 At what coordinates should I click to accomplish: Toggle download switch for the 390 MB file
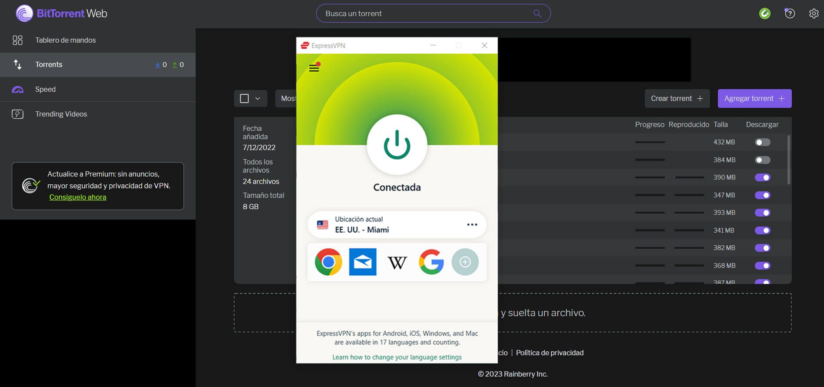pyautogui.click(x=762, y=177)
